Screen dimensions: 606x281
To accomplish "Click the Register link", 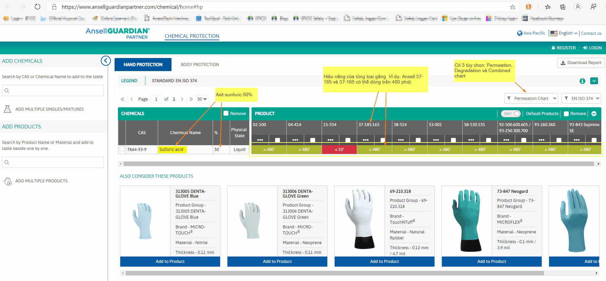I will click(x=564, y=48).
